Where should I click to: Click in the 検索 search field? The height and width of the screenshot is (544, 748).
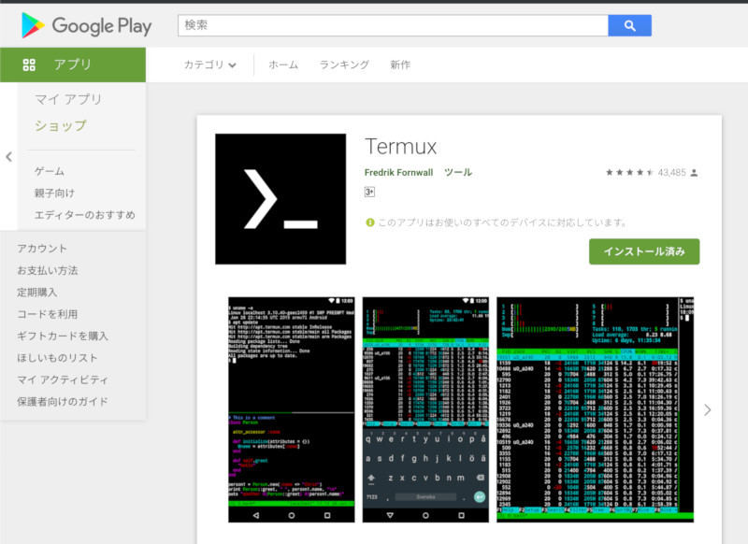[x=393, y=25]
